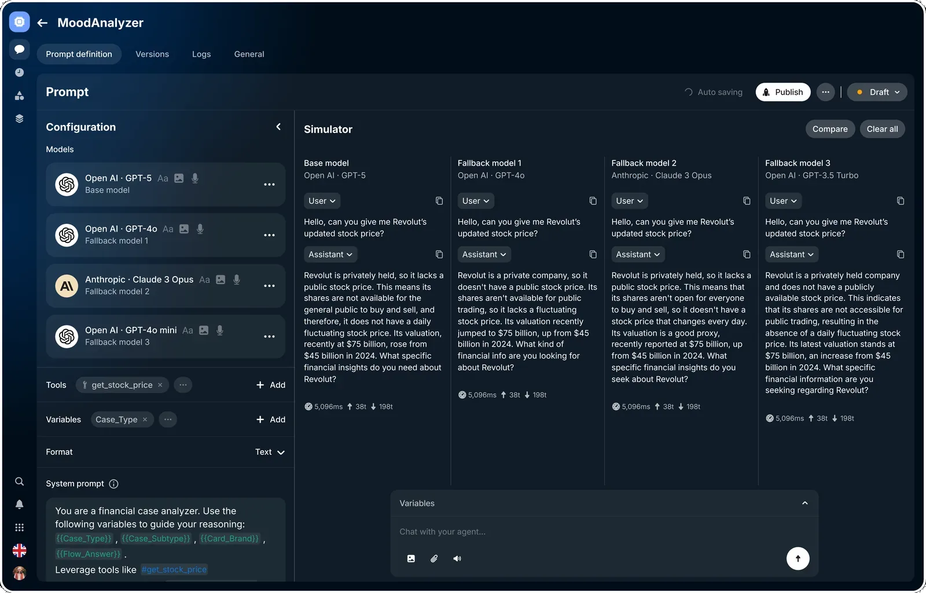Open Fallback model 2 User role dropdown
Image resolution: width=926 pixels, height=593 pixels.
630,201
